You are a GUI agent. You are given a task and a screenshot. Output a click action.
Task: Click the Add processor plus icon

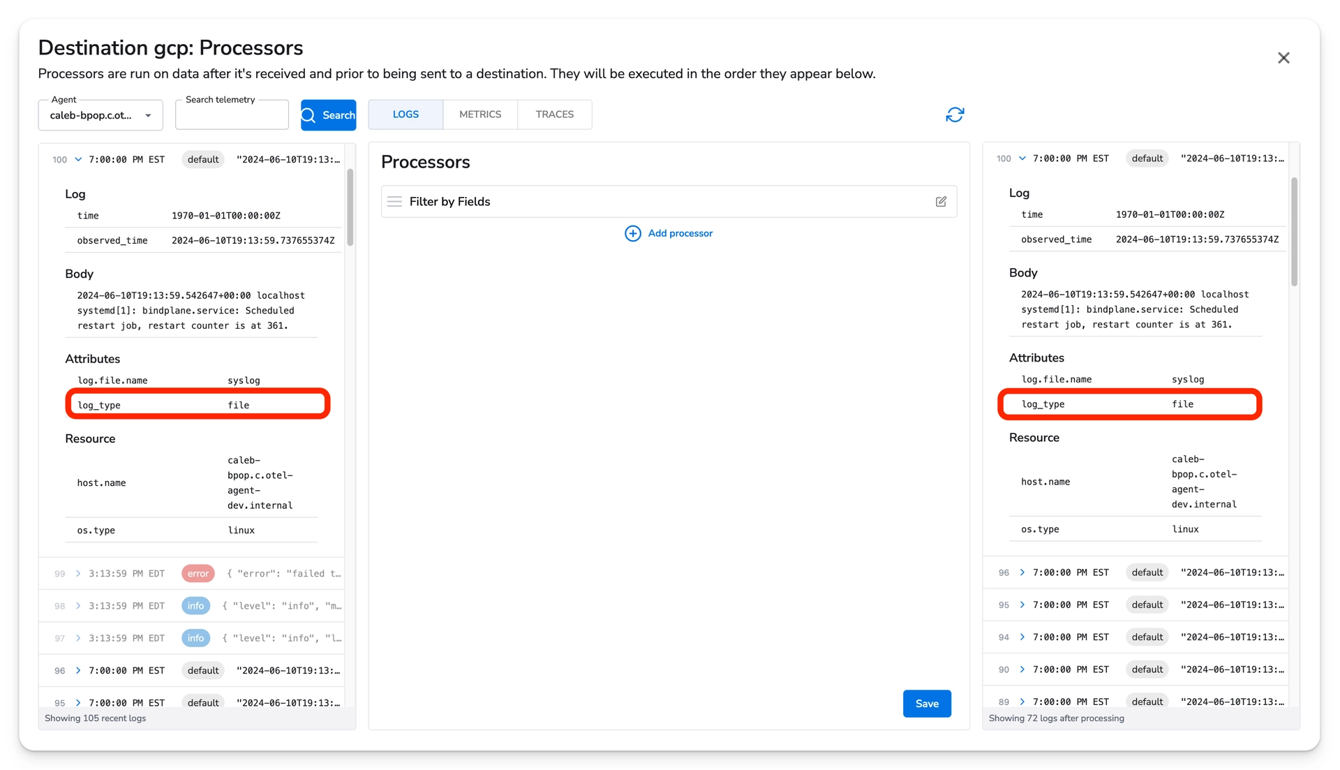(x=632, y=233)
